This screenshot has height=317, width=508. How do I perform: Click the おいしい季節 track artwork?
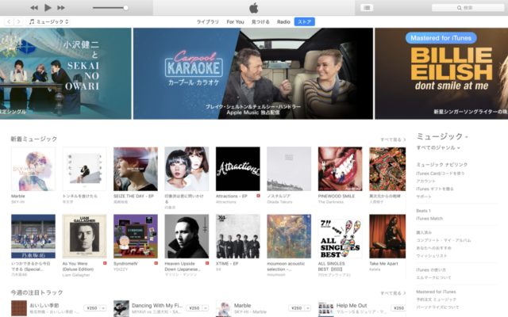point(19,308)
